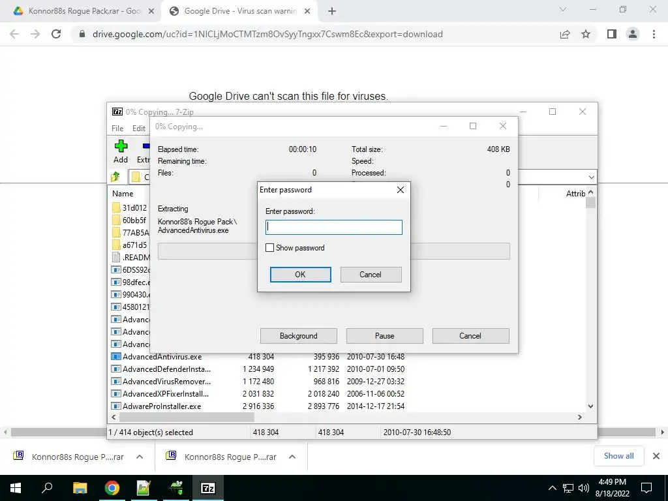Open taskbar search icon
This screenshot has height=501, width=668.
[x=47, y=488]
